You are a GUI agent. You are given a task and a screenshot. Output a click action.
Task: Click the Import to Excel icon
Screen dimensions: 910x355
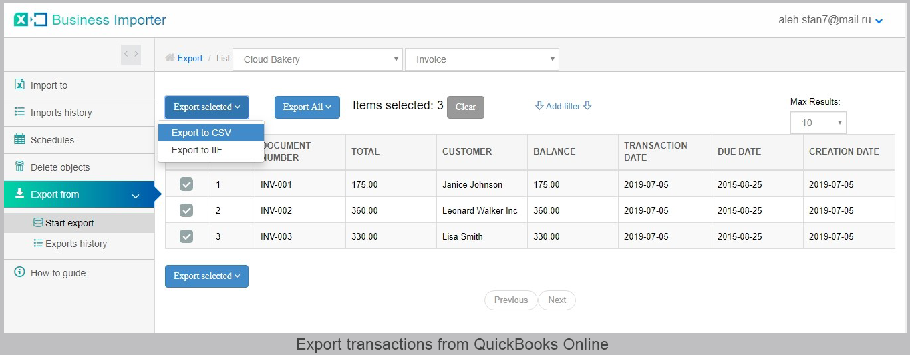19,85
